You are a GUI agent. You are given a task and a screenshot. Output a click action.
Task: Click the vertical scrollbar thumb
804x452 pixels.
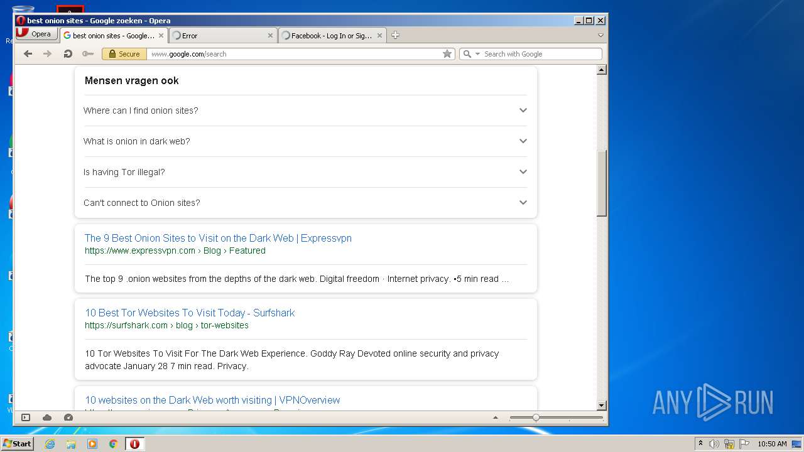pyautogui.click(x=601, y=183)
